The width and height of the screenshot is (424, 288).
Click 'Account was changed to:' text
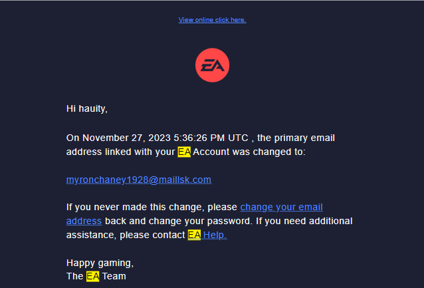click(x=249, y=152)
